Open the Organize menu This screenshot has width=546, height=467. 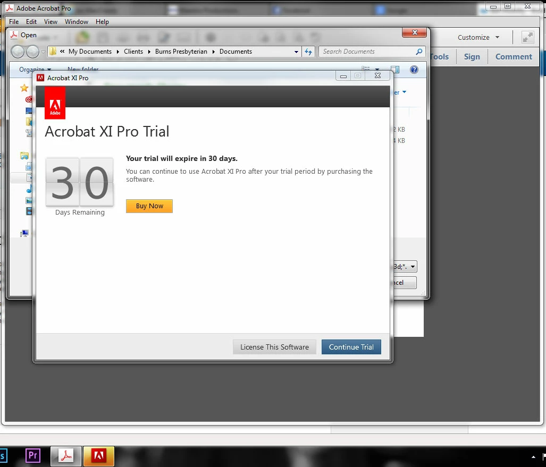pos(35,69)
